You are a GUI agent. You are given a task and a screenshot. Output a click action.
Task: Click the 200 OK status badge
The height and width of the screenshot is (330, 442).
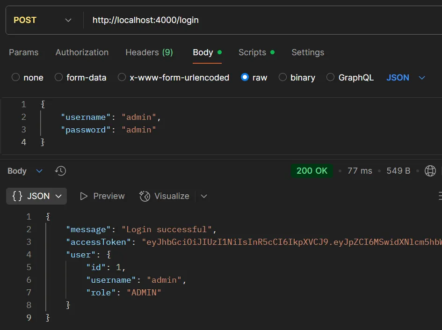coord(312,171)
